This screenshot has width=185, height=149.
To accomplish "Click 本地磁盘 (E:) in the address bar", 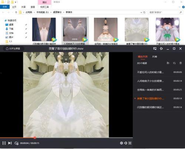I will click(x=43, y=12).
